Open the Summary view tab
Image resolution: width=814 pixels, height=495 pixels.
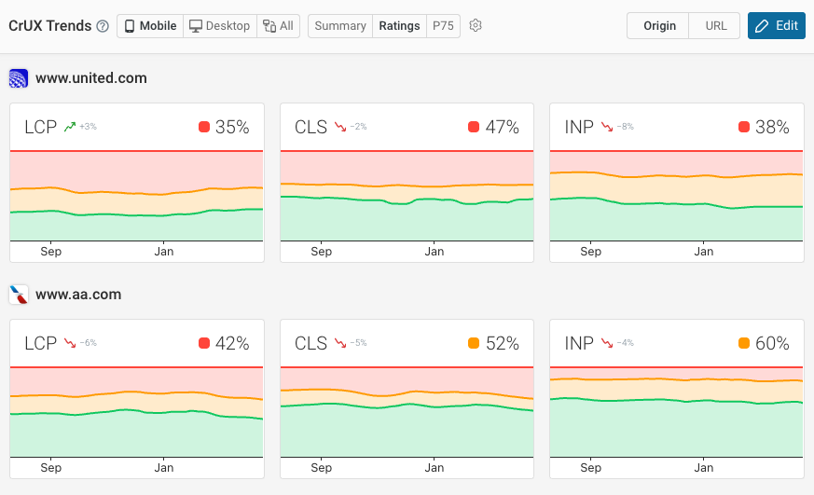click(x=340, y=26)
